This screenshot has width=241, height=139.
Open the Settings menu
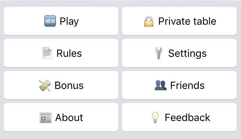(179, 53)
